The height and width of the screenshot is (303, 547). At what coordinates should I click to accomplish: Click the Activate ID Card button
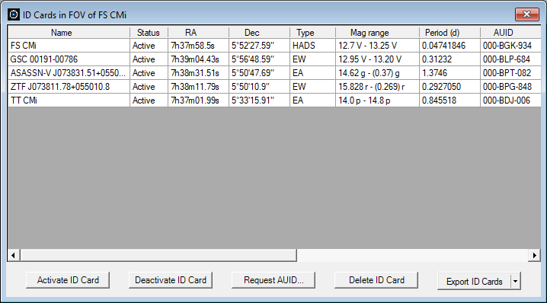click(x=68, y=280)
